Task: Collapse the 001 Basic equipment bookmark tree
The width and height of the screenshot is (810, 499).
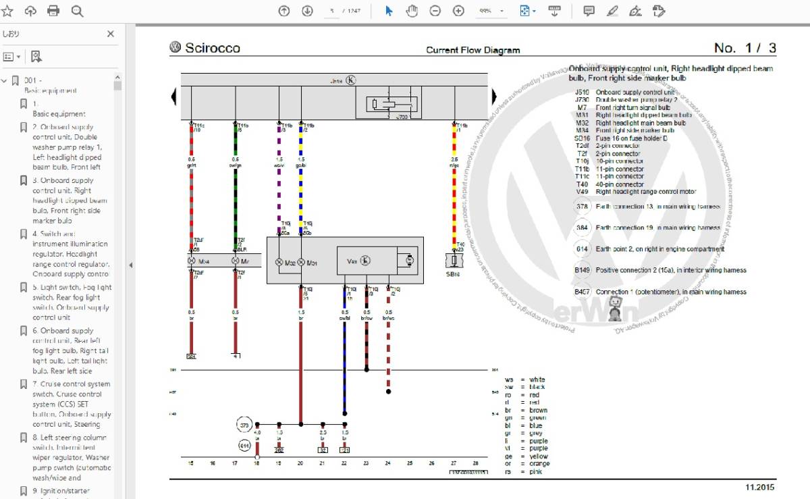Action: tap(5, 80)
